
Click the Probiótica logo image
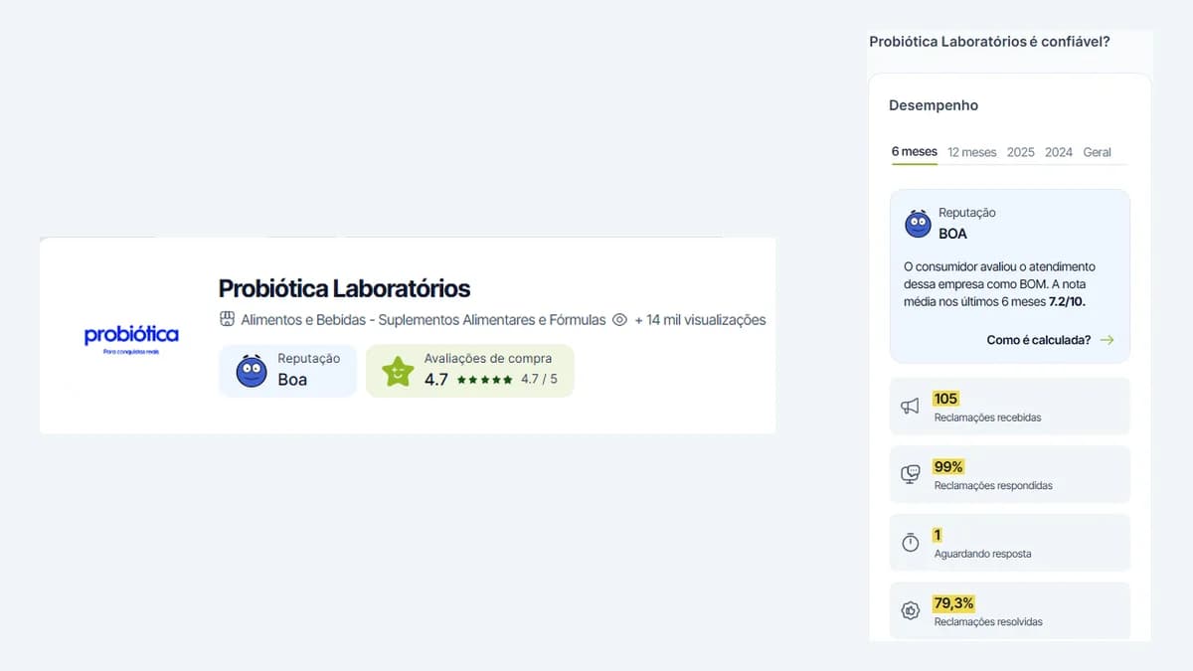tap(131, 339)
